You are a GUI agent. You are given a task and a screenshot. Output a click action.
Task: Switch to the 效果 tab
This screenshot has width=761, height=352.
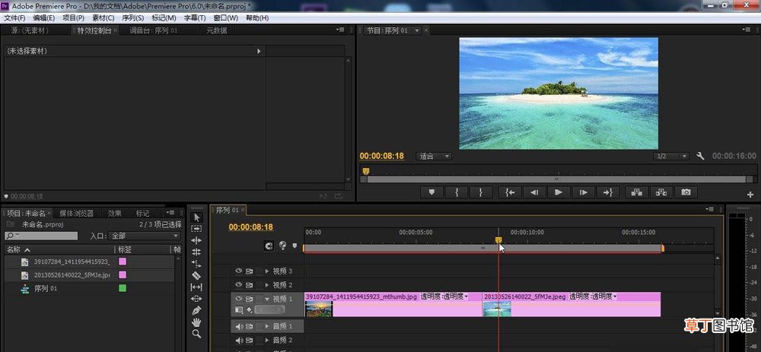point(115,213)
